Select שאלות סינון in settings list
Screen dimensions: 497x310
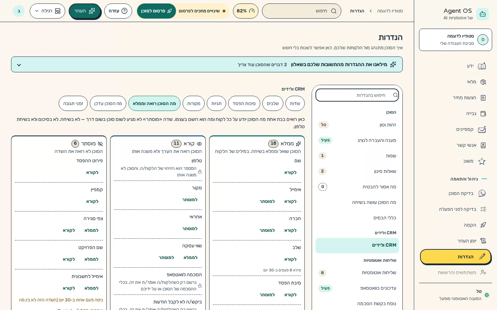[x=357, y=171]
